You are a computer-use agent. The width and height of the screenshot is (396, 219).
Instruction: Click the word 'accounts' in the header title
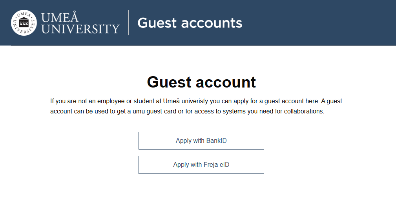coord(212,23)
